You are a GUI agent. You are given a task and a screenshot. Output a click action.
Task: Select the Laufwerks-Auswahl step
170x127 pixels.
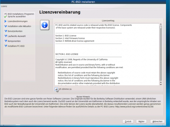[17, 36]
